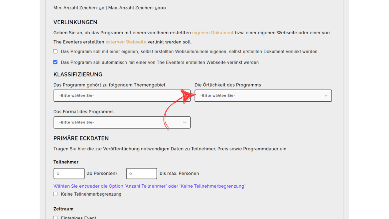
Task: Expand the Örtlichkeit dropdown chevron arrow
Action: coord(326,96)
